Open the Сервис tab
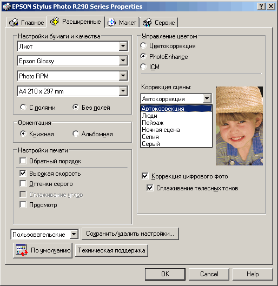This screenshot has width=278, height=286. pos(158,22)
